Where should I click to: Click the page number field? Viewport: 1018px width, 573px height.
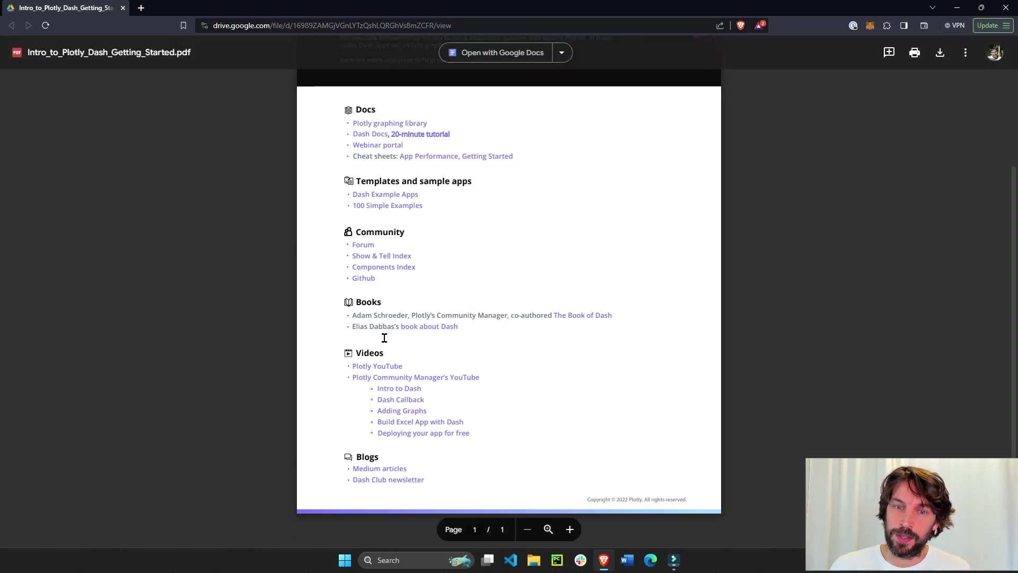coord(475,529)
